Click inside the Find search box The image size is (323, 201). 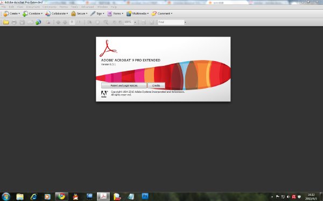(171, 22)
